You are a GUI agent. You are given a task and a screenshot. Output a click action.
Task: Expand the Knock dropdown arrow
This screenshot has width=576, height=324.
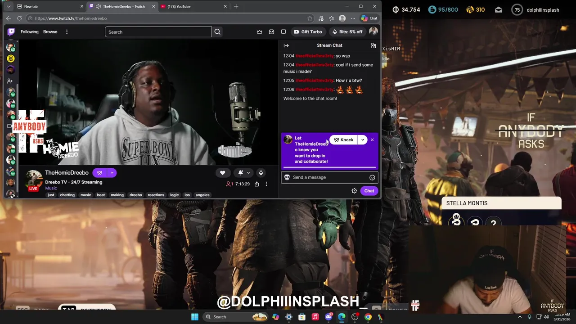point(362,140)
